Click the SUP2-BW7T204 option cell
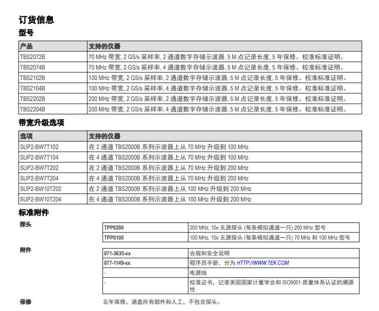The height and width of the screenshot is (311, 379). (53, 178)
